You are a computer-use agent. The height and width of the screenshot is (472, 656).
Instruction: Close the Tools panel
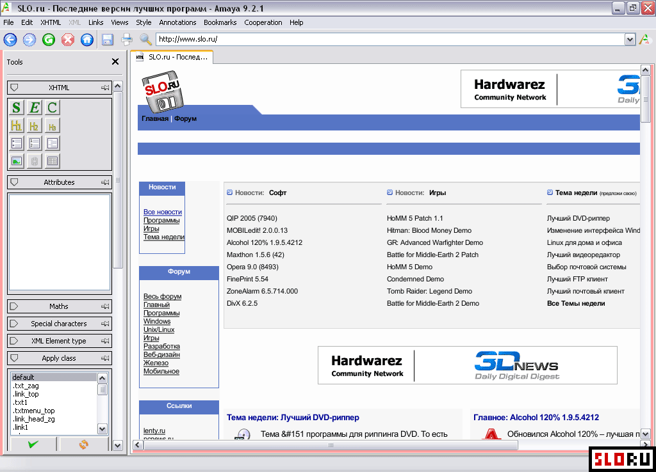point(115,62)
